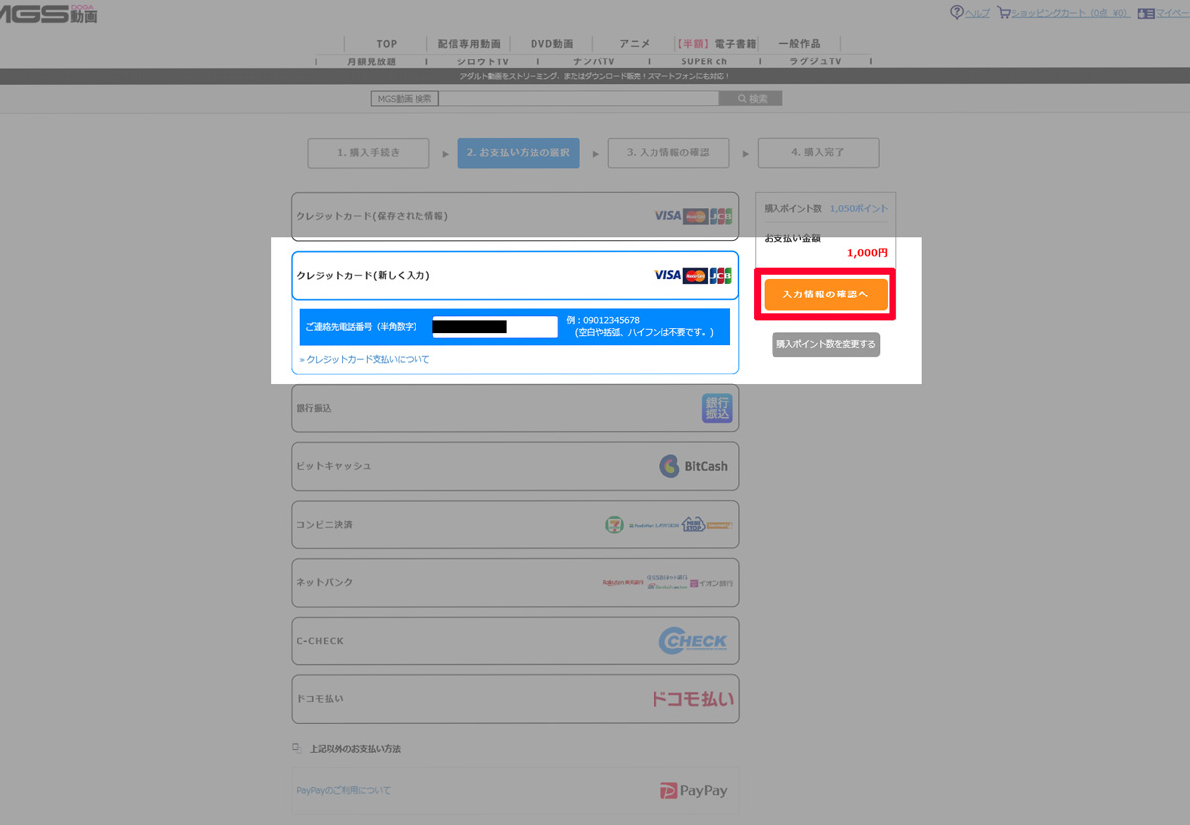1190x825 pixels.
Task: Click the PayPay logo
Action: point(693,790)
